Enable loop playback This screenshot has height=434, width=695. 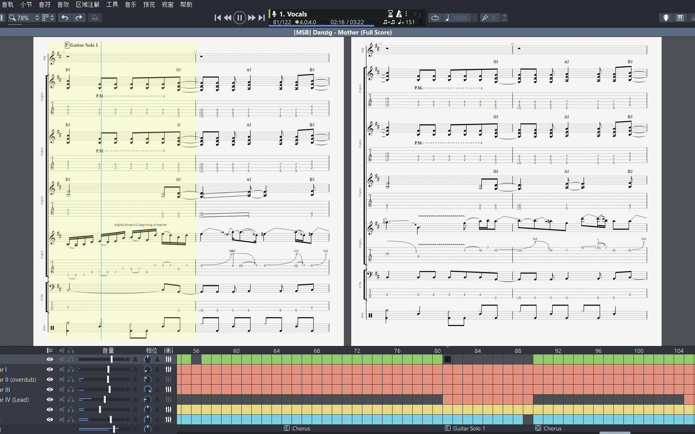(435, 18)
